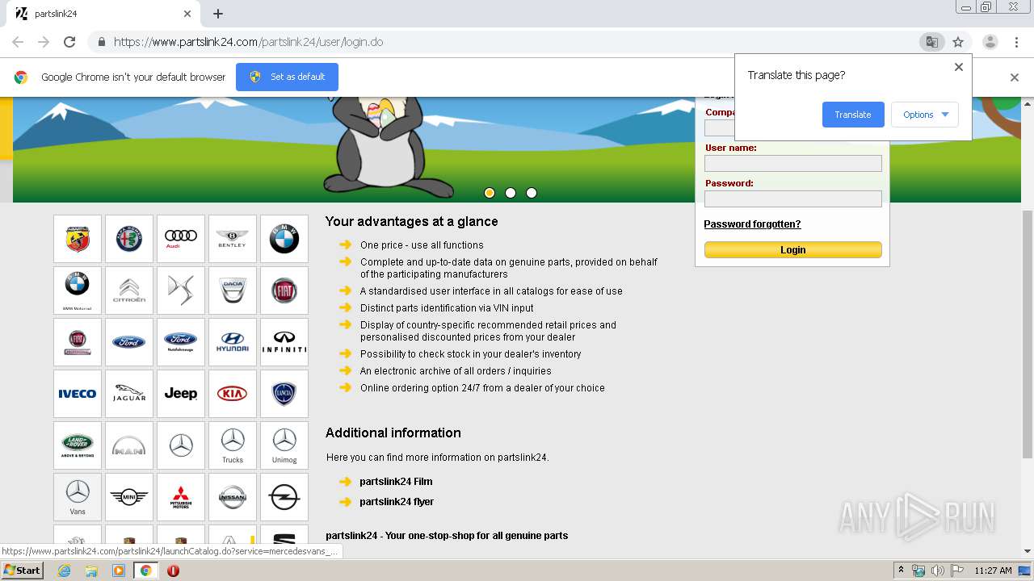The height and width of the screenshot is (581, 1034).
Task: Click the Translate button
Action: 853,115
